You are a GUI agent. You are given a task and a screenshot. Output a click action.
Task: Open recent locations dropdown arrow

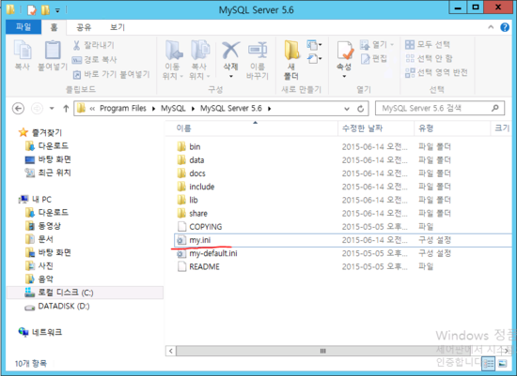pos(52,108)
